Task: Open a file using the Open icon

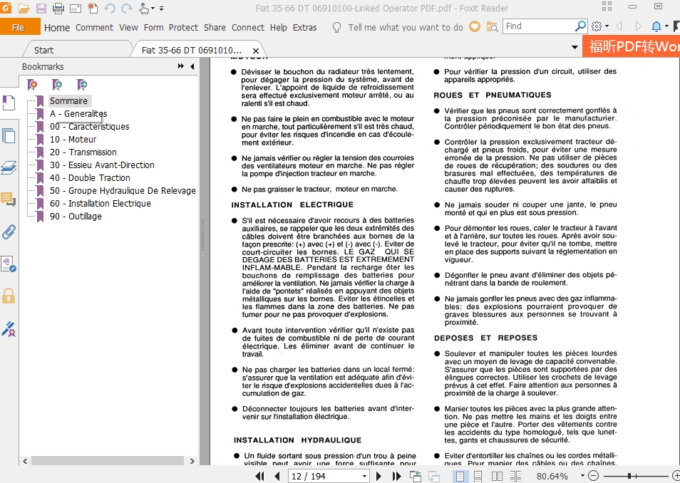Action: click(x=24, y=8)
